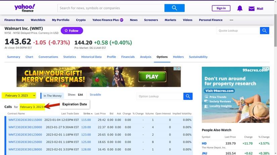The width and height of the screenshot is (277, 155).
Task: Open the Summary tab
Action: pyautogui.click(x=14, y=57)
